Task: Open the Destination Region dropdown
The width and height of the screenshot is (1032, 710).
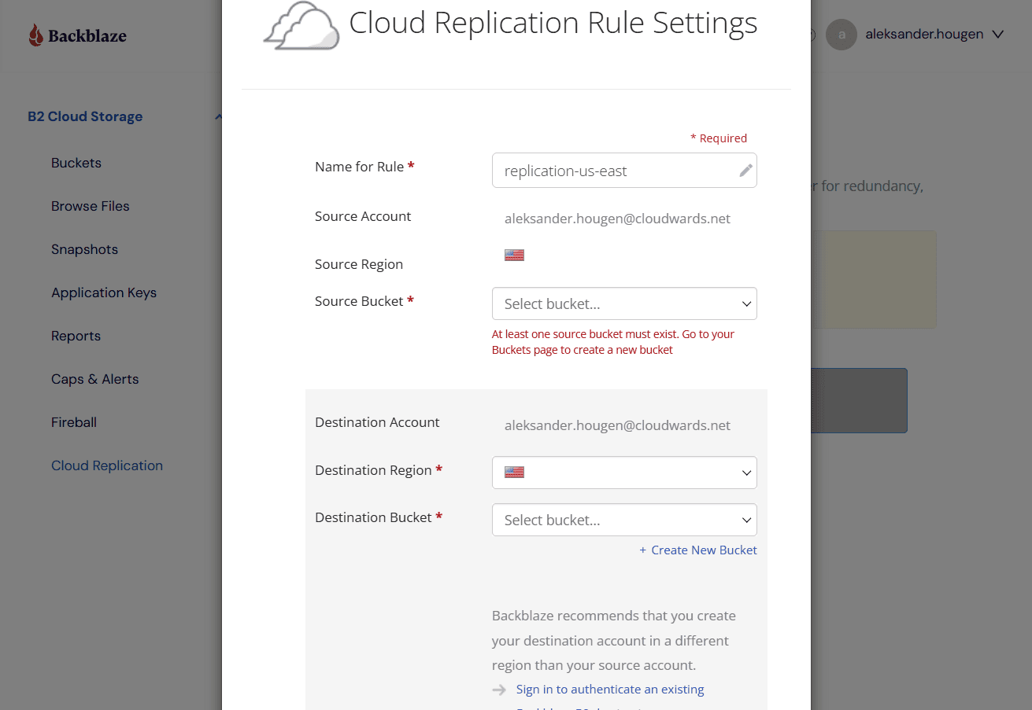Action: click(x=624, y=473)
